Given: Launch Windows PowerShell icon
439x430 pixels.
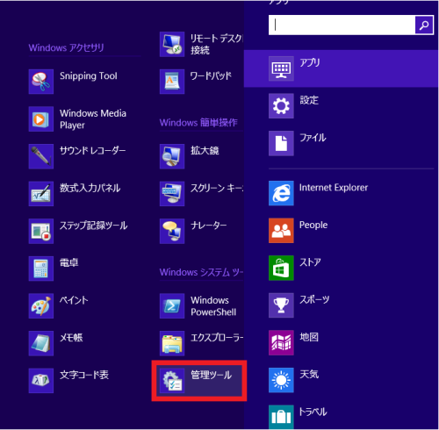Looking at the screenshot, I should pyautogui.click(x=172, y=306).
